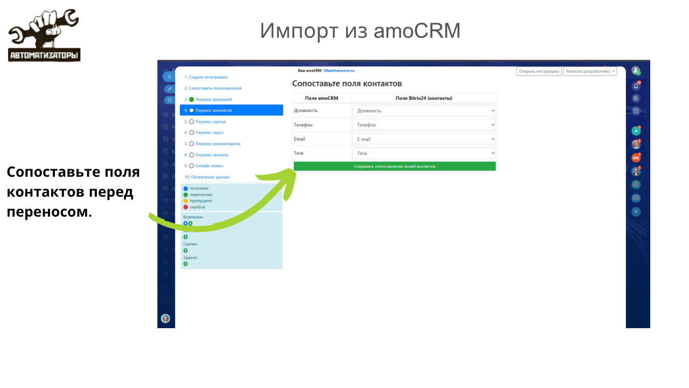Open the "Теги" Bitrix24 field dropdown
689x388 pixels.
424,153
